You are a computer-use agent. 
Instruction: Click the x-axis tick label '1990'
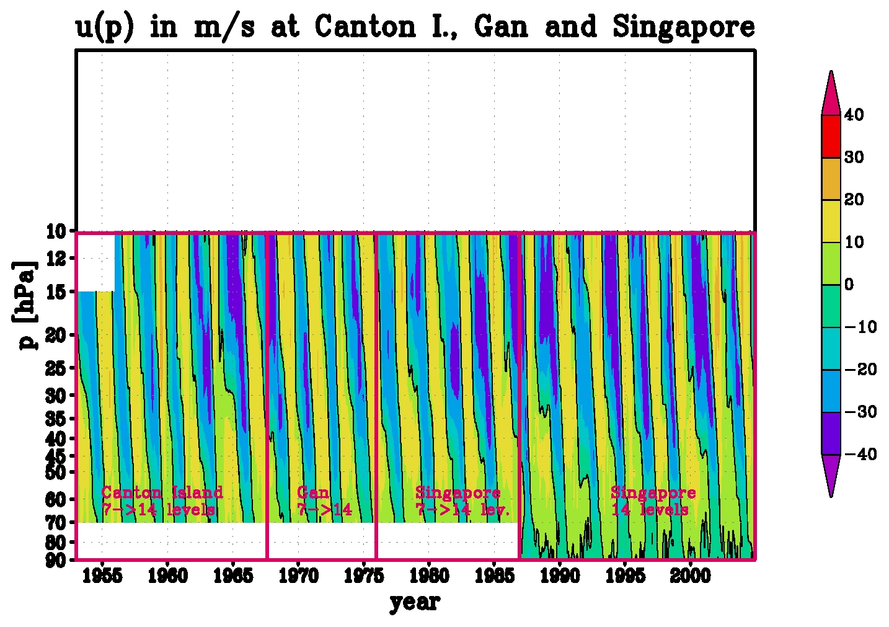tap(560, 576)
